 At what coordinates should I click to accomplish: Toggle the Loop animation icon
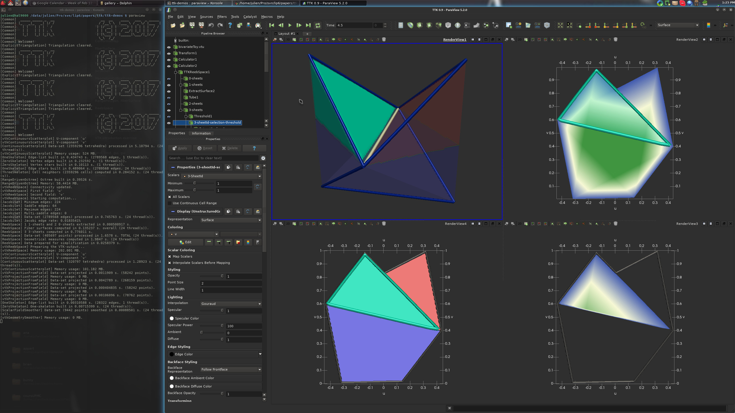pyautogui.click(x=318, y=25)
